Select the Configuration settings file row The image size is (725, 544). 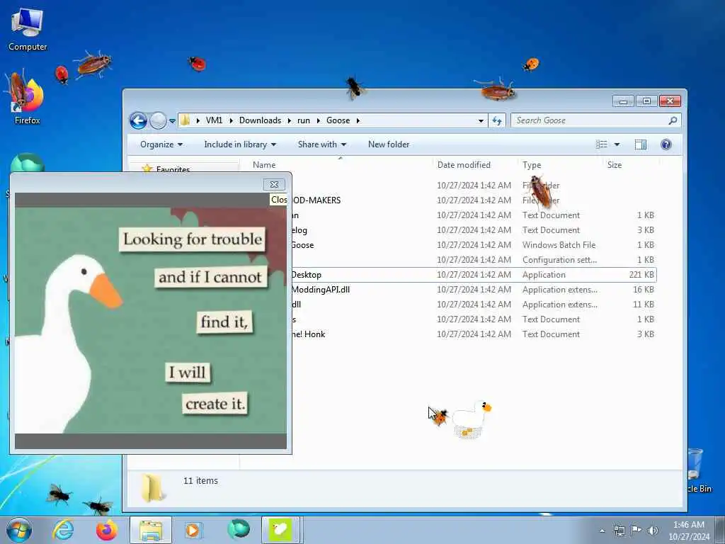point(474,259)
